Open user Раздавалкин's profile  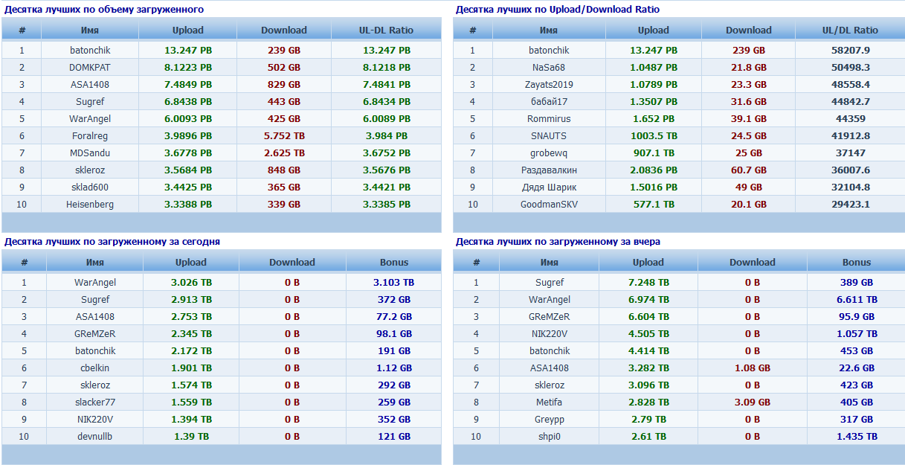tap(549, 170)
